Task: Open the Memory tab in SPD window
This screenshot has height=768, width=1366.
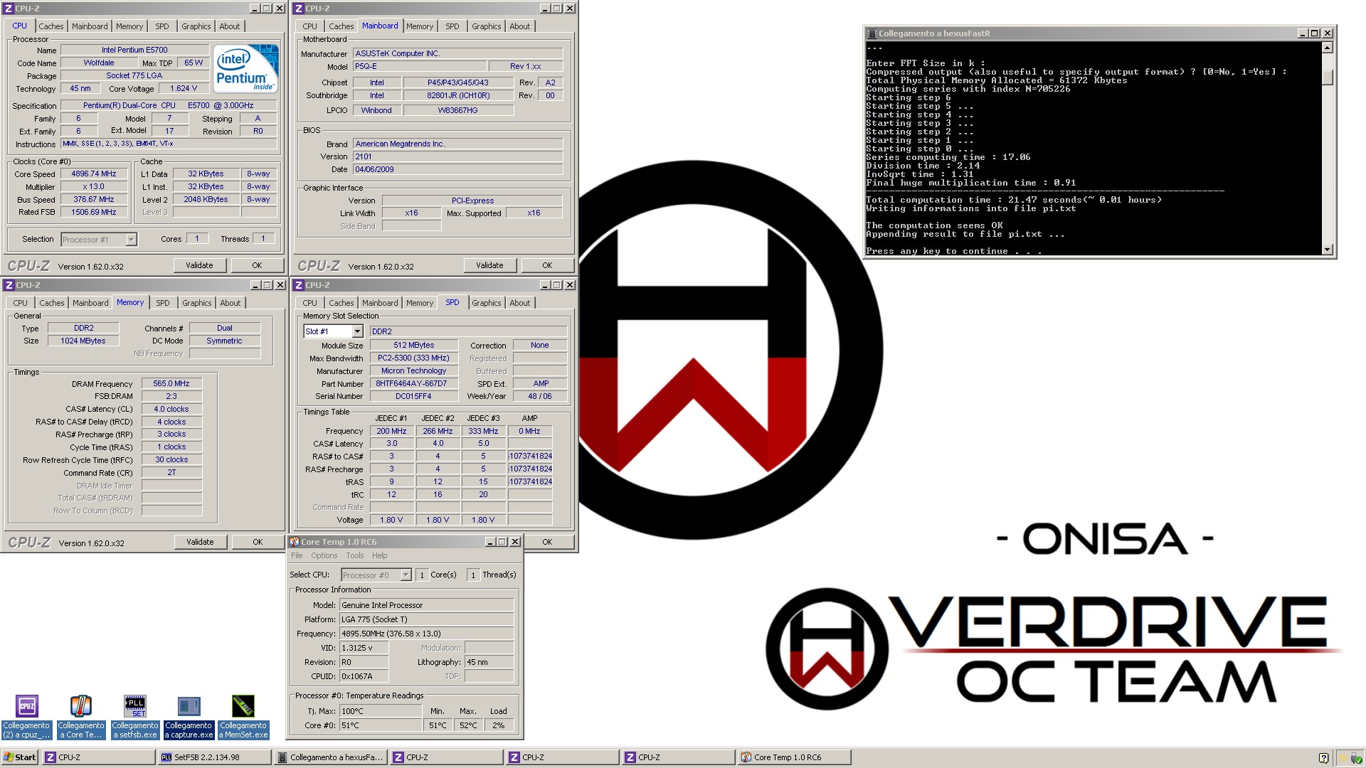Action: tap(420, 303)
